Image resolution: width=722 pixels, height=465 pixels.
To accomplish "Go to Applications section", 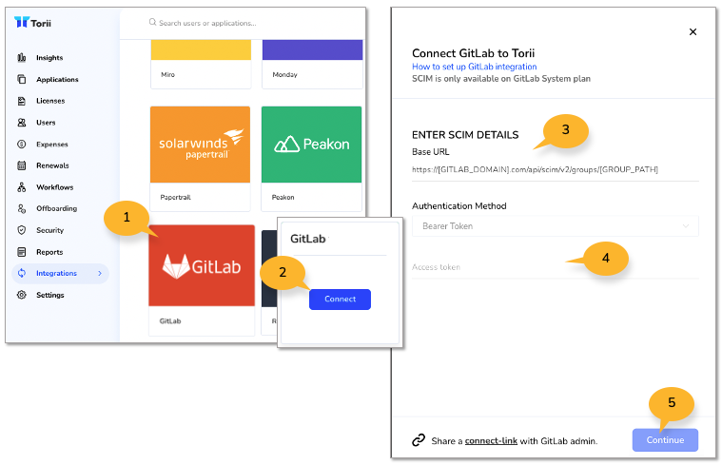I will [x=57, y=79].
